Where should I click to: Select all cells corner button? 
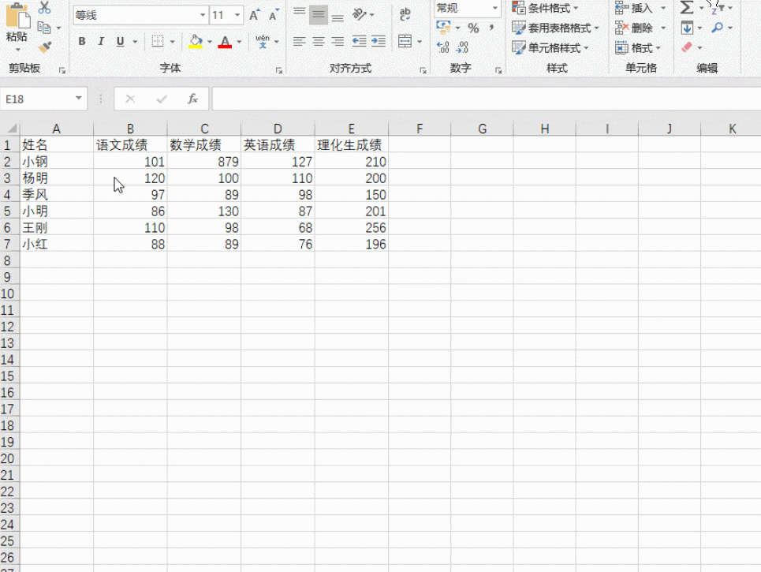pos(9,128)
